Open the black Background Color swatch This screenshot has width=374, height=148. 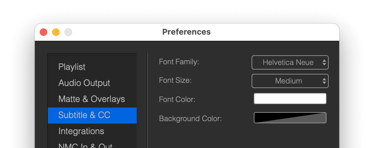click(x=290, y=118)
